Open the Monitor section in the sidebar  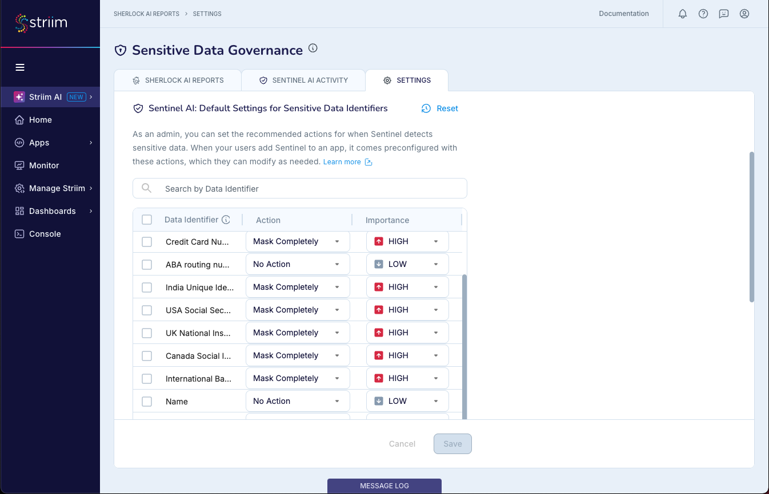point(44,165)
